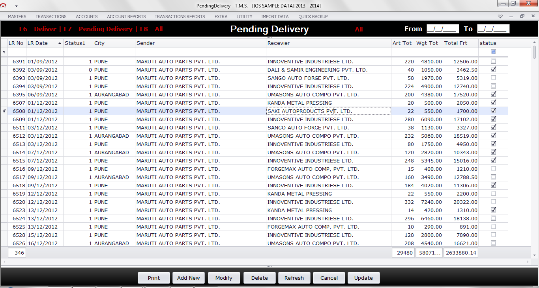The image size is (539, 288).
Task: Click the red T.M.S. application logo icon
Action: pos(4,6)
